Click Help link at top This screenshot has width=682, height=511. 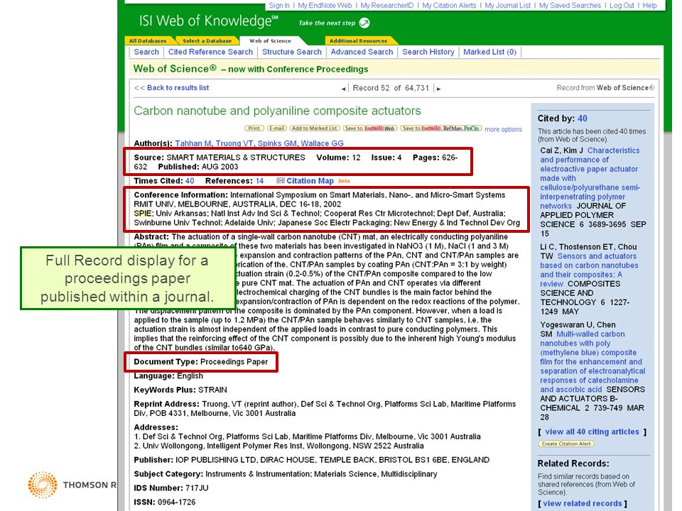tap(650, 5)
